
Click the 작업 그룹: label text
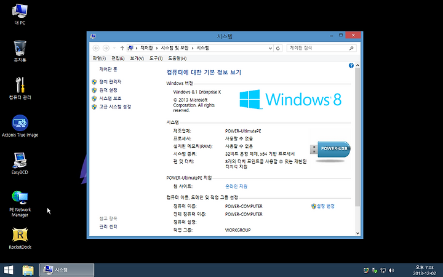click(x=183, y=230)
